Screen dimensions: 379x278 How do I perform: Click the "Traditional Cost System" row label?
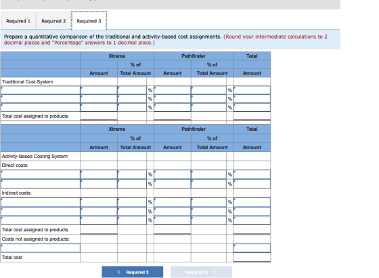tap(27, 81)
